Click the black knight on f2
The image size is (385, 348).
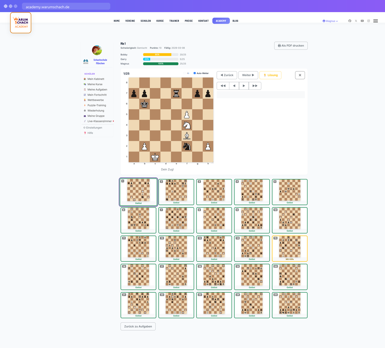click(187, 146)
